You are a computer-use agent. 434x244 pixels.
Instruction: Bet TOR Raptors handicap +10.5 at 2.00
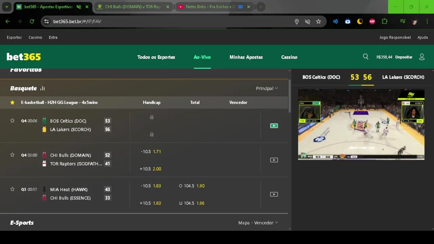click(x=151, y=169)
